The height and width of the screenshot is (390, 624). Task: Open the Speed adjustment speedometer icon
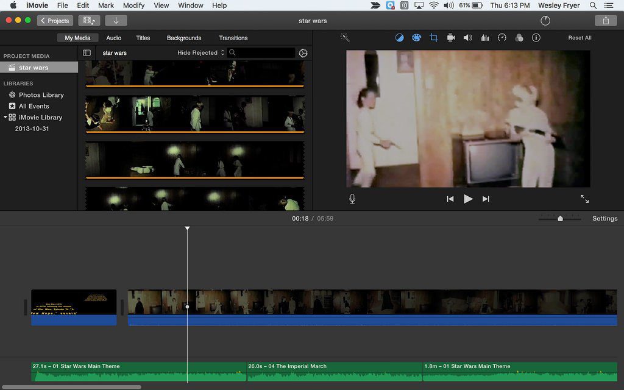point(502,38)
